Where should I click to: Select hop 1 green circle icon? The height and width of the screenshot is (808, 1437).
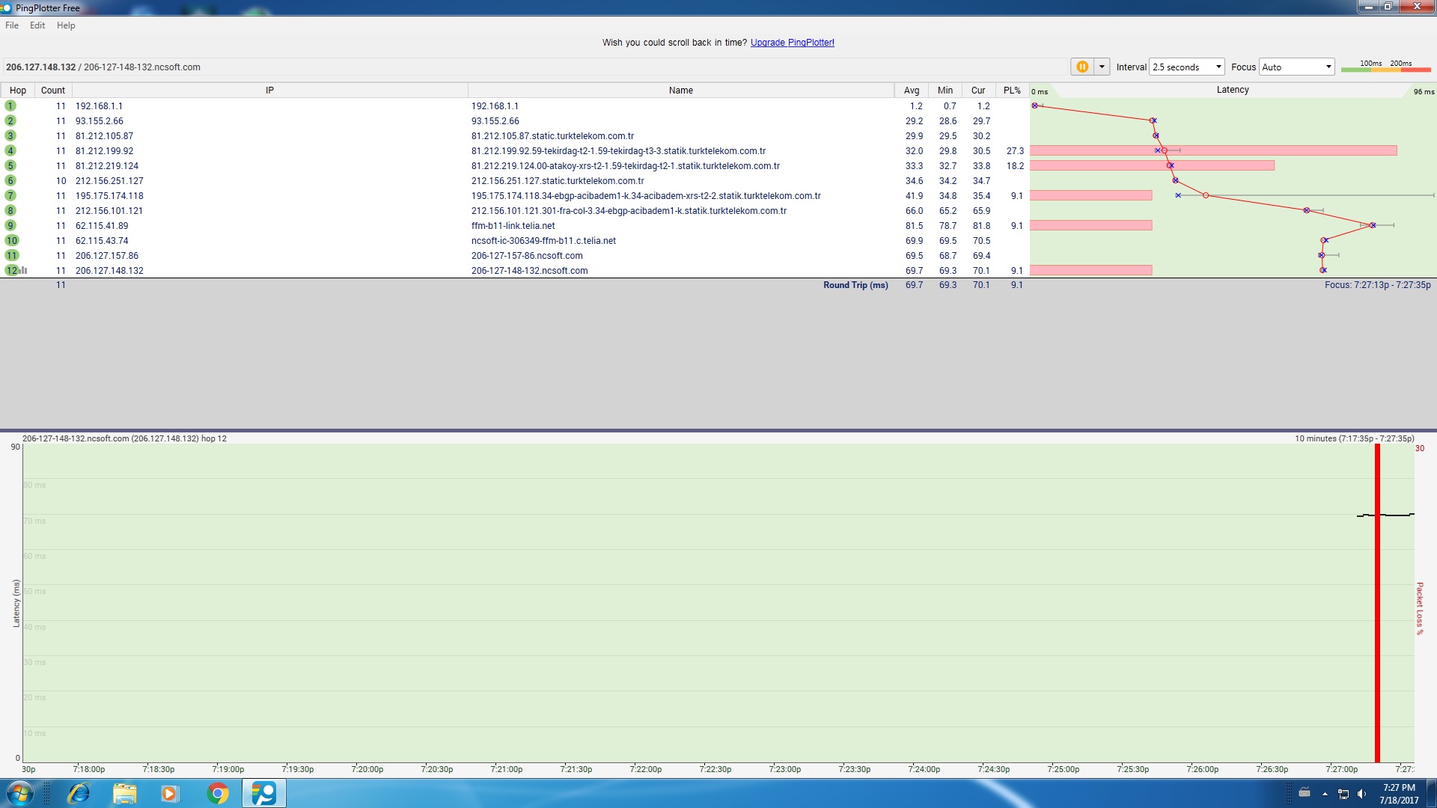tap(10, 106)
